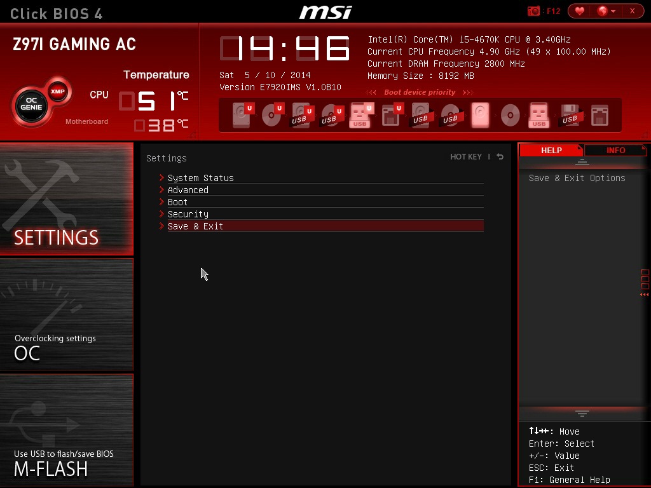Viewport: 651px width, 488px height.
Task: Select the legacy USB key boot icon
Action: [x=539, y=115]
